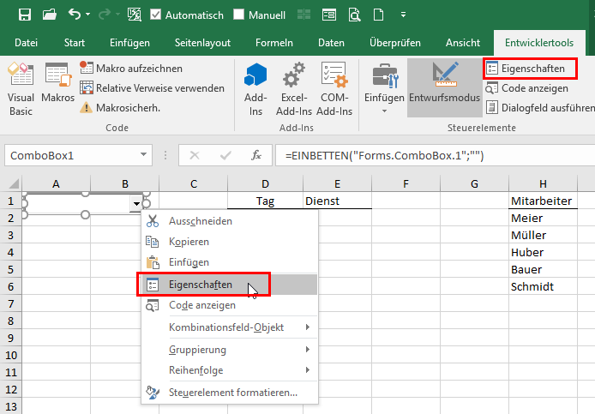Open the Visual Basic editor

[x=21, y=88]
